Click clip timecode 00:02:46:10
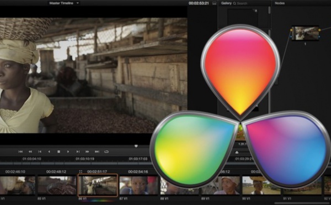 (x=15, y=172)
